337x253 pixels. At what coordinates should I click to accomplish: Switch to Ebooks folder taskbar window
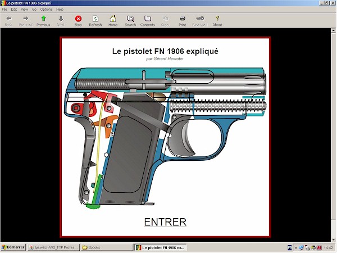(x=107, y=247)
